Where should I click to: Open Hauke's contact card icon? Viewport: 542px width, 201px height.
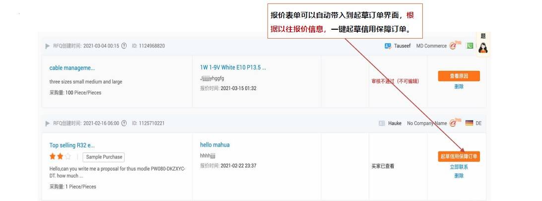[x=382, y=123]
